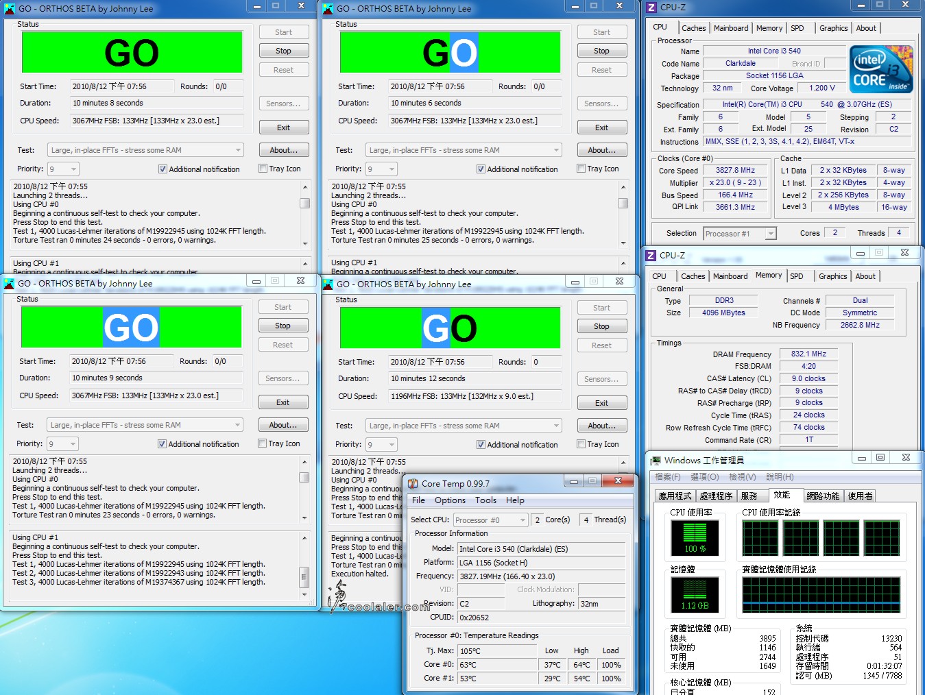The image size is (925, 695).
Task: Click the Socket 1156 LGA package value
Action: (x=774, y=75)
